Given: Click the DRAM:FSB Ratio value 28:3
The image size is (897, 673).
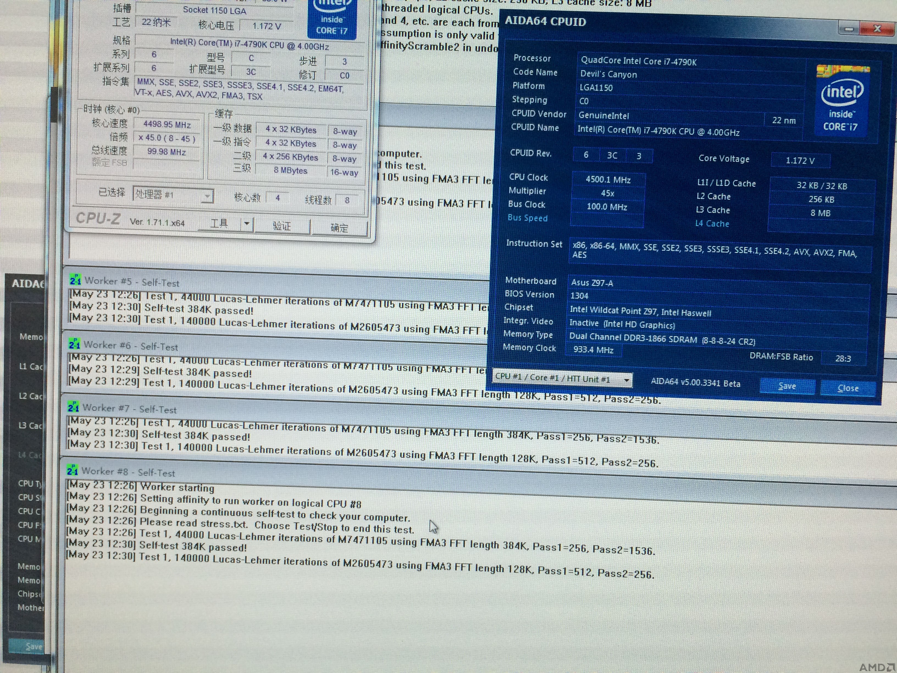Looking at the screenshot, I should (x=843, y=358).
